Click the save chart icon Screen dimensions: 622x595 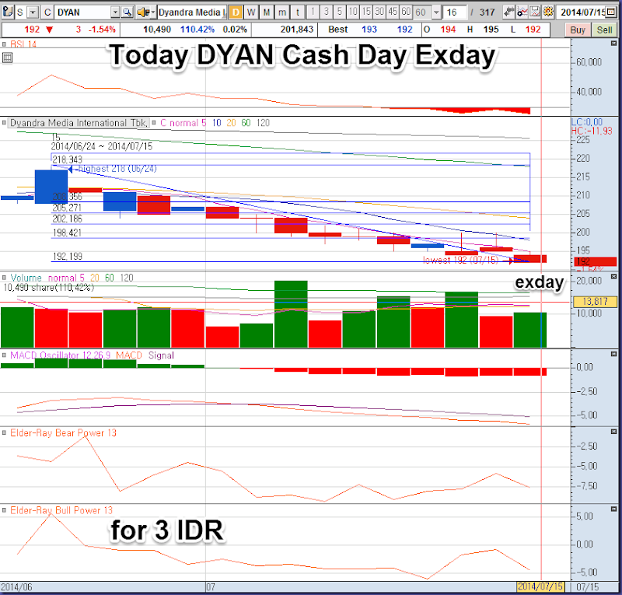(x=535, y=12)
